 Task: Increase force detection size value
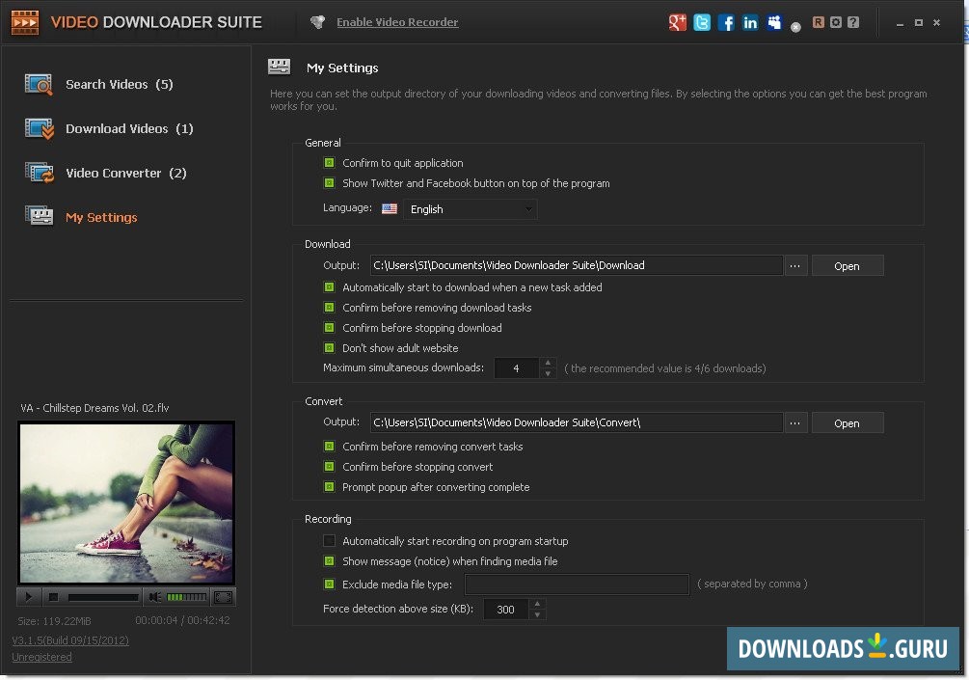[537, 604]
